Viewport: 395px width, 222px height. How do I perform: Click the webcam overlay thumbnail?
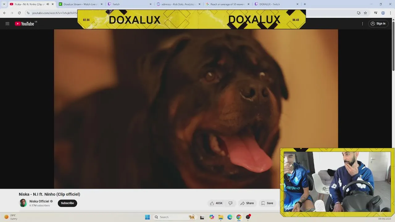(x=337, y=182)
